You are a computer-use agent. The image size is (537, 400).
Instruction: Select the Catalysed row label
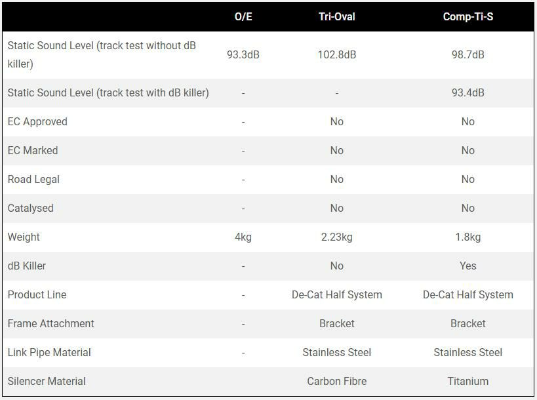coord(31,209)
